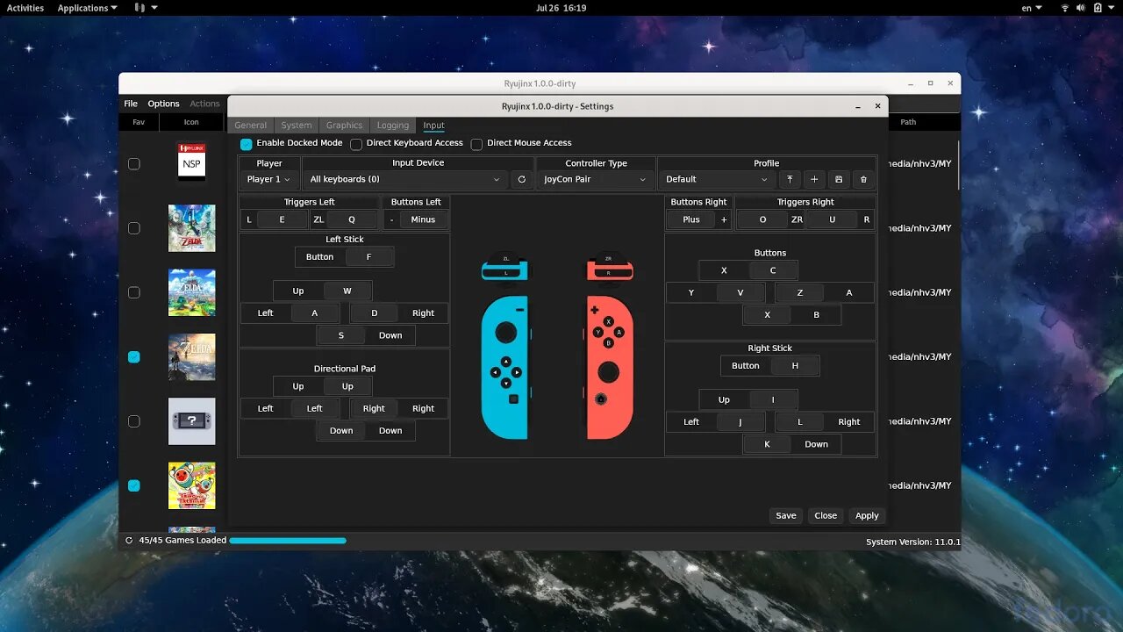Select the Link's Awakening game cover

(x=191, y=292)
